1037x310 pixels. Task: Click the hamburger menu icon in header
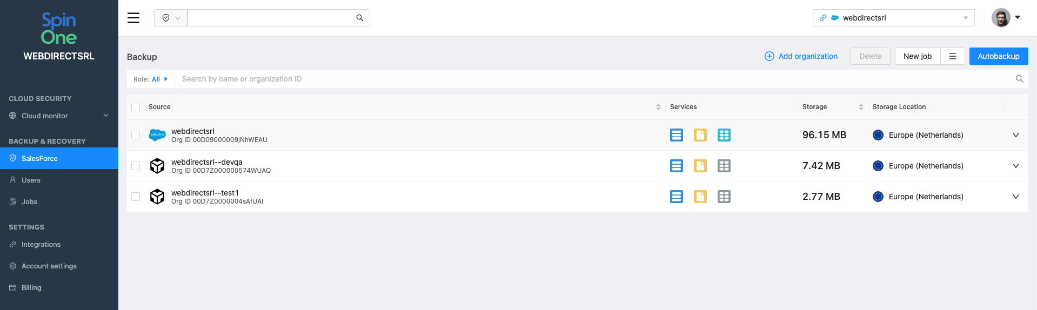133,18
